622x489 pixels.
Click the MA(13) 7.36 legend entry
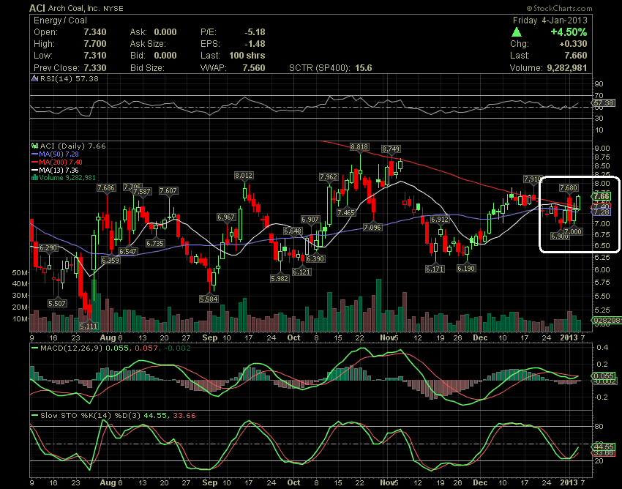coord(55,170)
